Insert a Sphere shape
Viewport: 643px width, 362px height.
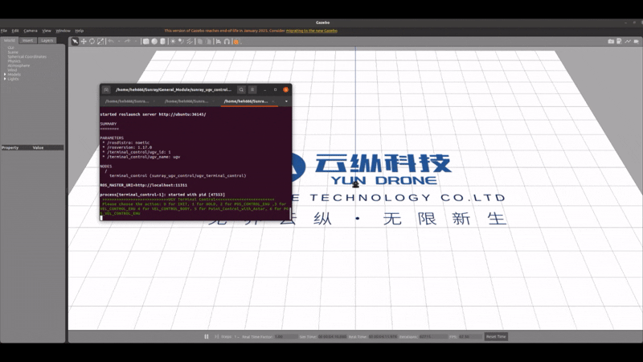pos(154,42)
